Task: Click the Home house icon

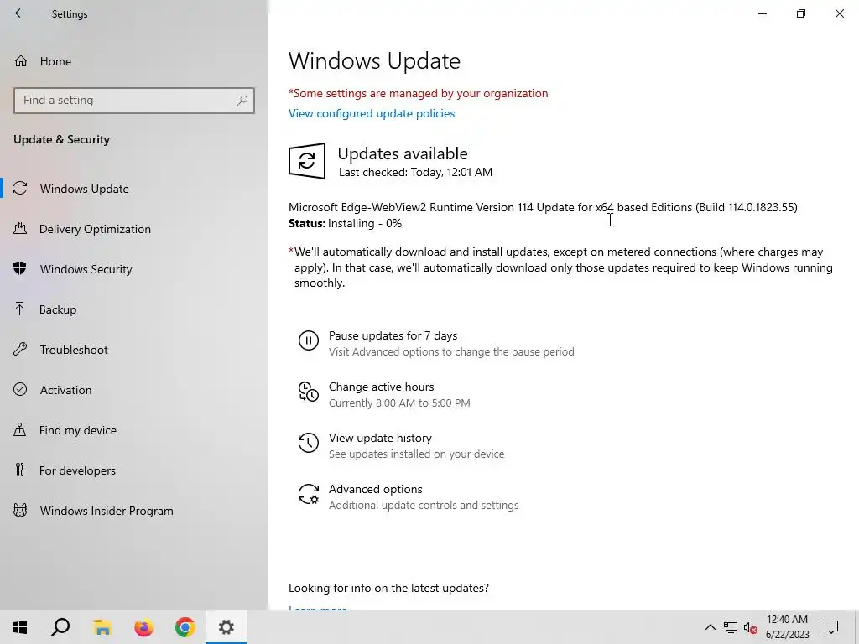Action: coord(21,60)
